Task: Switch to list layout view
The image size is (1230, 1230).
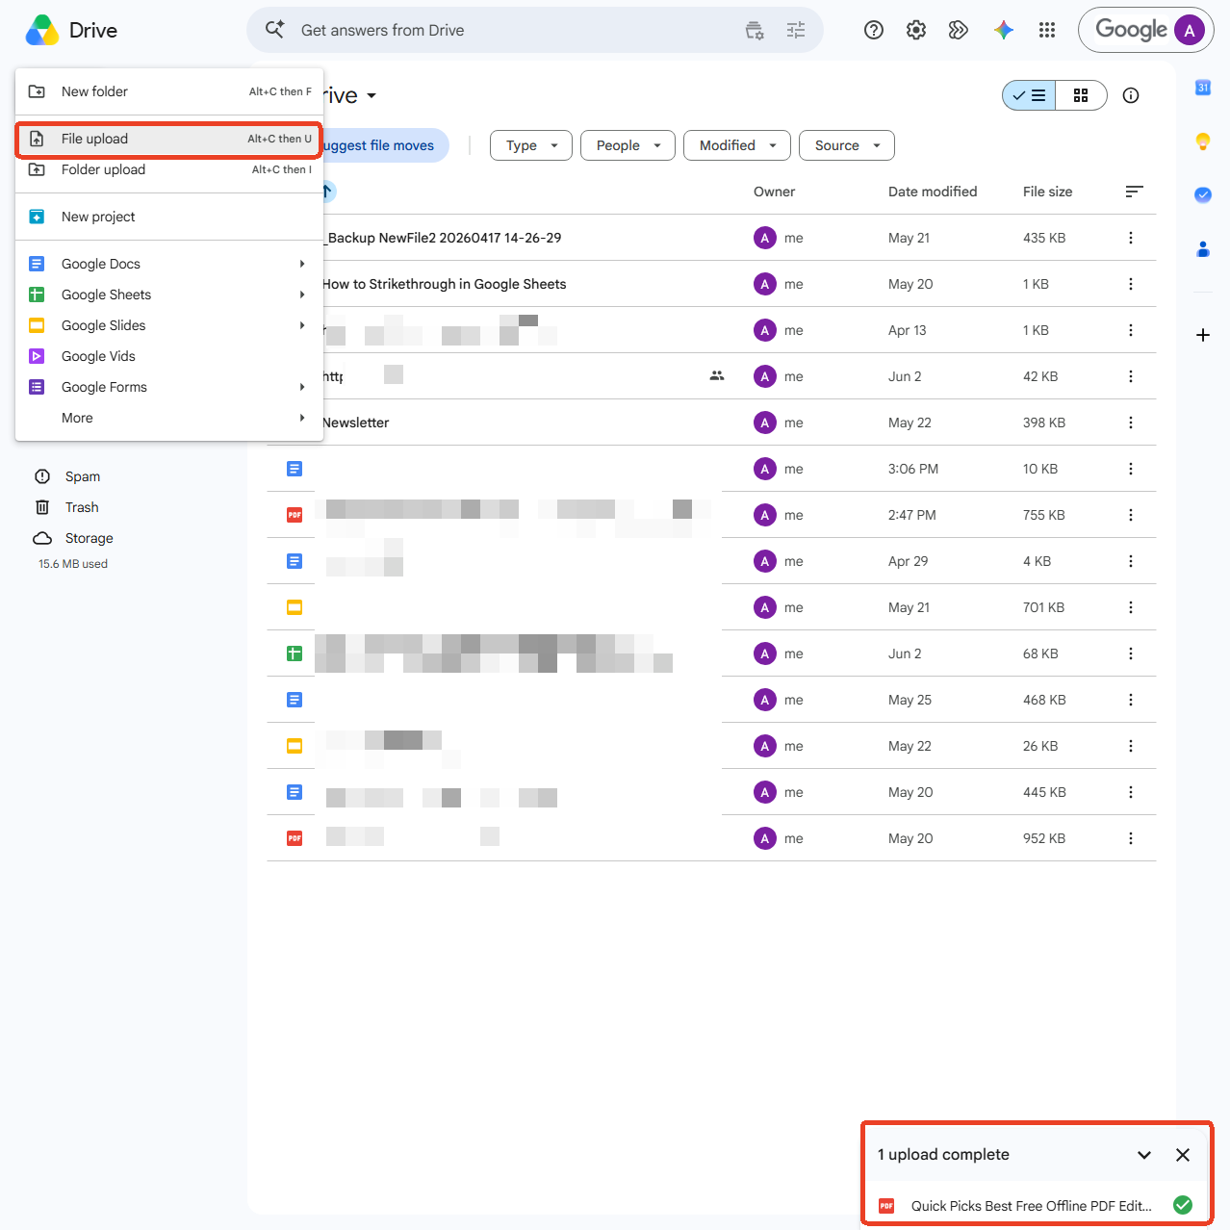Action: tap(1029, 95)
